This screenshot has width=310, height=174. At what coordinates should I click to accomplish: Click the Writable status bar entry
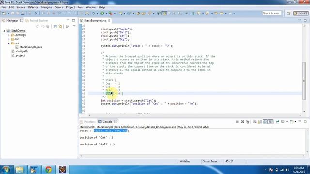click(x=185, y=161)
